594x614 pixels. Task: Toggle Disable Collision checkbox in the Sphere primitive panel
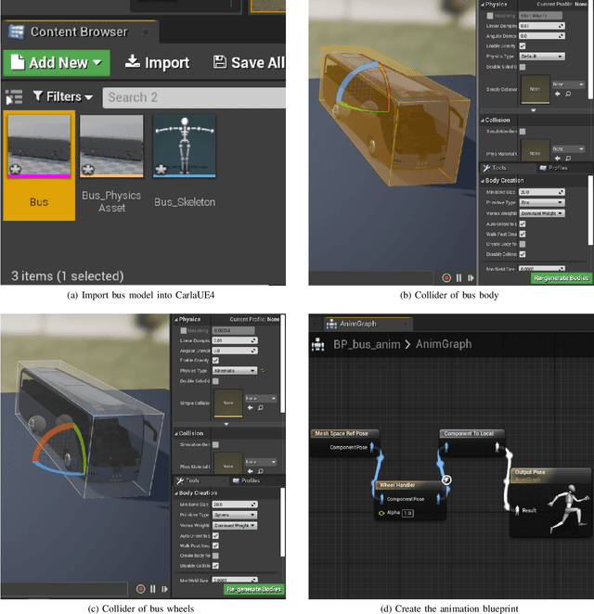(x=216, y=566)
